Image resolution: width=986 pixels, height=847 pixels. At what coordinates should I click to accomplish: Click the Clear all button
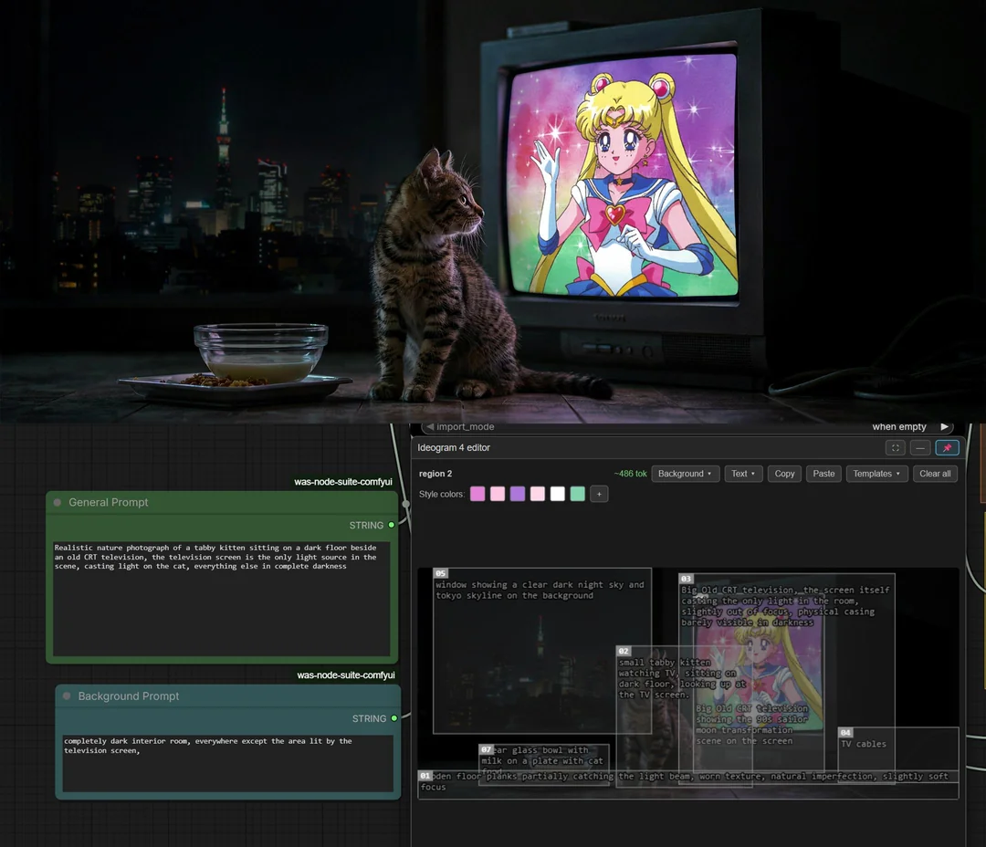(935, 474)
